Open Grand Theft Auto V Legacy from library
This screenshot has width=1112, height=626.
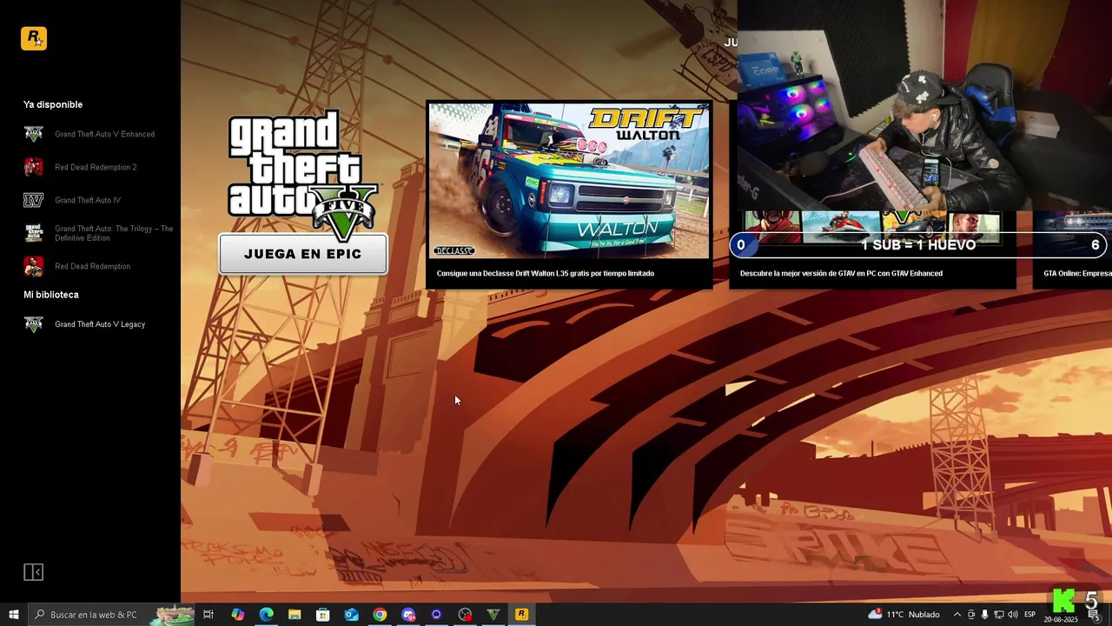coord(100,324)
